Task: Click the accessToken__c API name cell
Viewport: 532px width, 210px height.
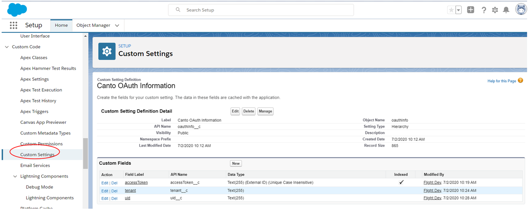Action: [x=185, y=182]
